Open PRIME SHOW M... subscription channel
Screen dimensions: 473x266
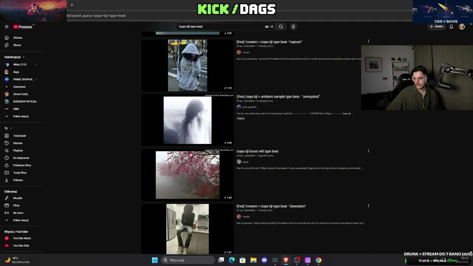(x=23, y=79)
